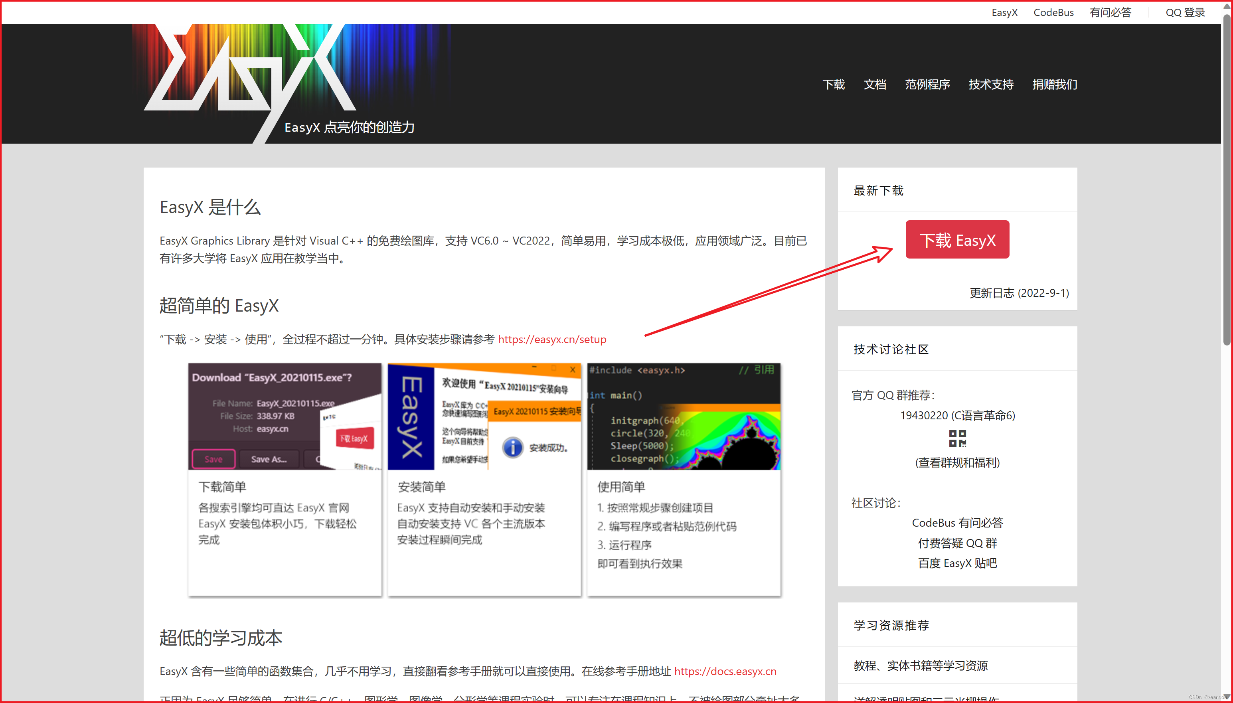The width and height of the screenshot is (1233, 703).
Task: Click the 下载简单 card title
Action: pos(222,487)
